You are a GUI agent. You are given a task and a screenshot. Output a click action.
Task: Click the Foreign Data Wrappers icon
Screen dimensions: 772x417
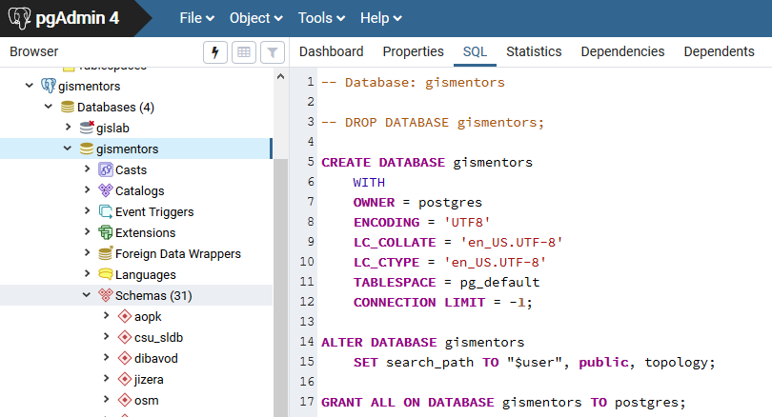[106, 253]
